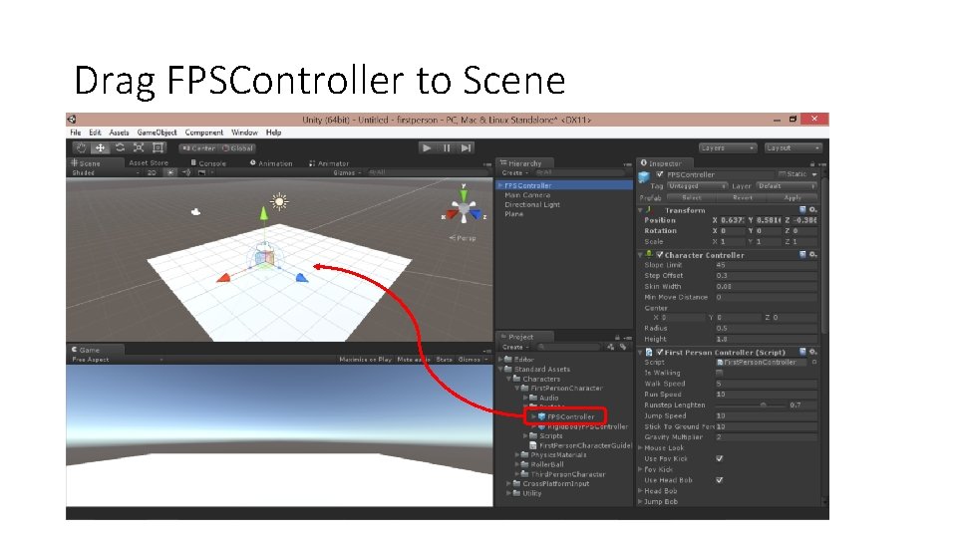Click the Script field object picker circle
This screenshot has width=957, height=538.
point(814,363)
